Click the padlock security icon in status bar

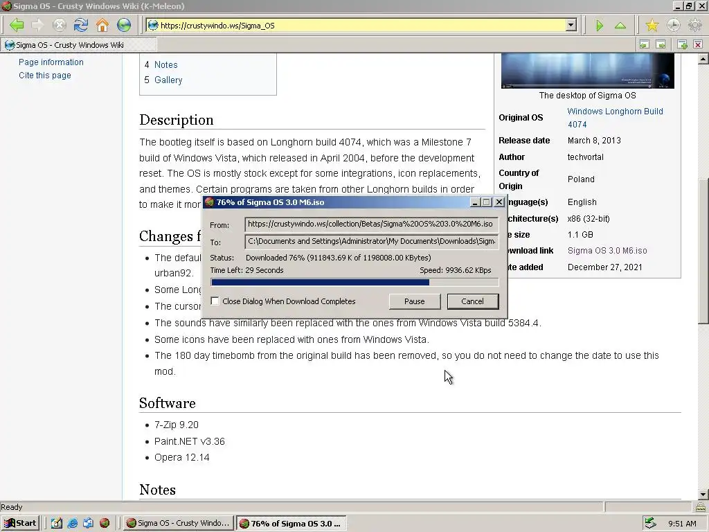[x=700, y=506]
